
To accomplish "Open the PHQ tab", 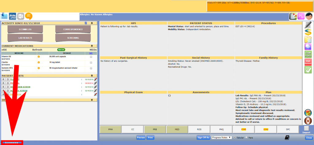I will (221, 129).
